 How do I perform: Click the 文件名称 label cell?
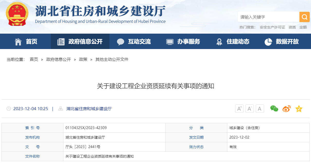pyautogui.click(x=32, y=156)
